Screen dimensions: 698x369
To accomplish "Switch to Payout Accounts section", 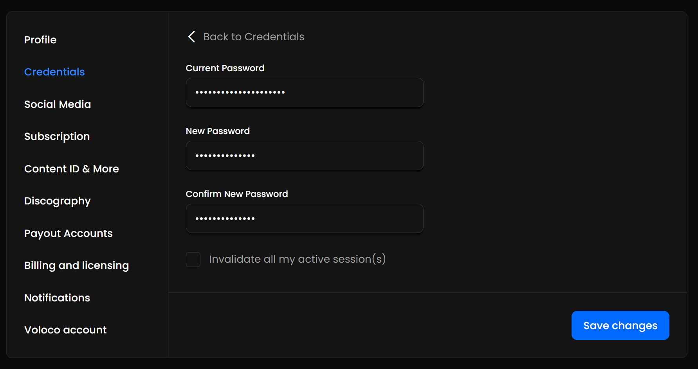I will 69,233.
